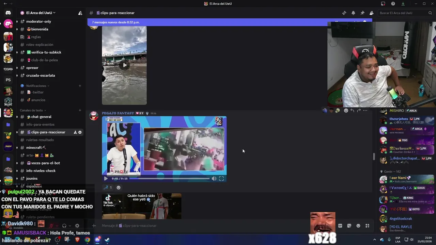Expand chat-general channel arrow

click(17, 117)
